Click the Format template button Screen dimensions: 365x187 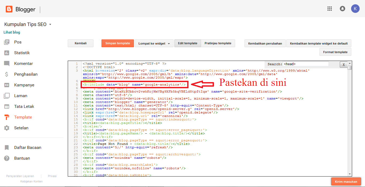[335, 52]
